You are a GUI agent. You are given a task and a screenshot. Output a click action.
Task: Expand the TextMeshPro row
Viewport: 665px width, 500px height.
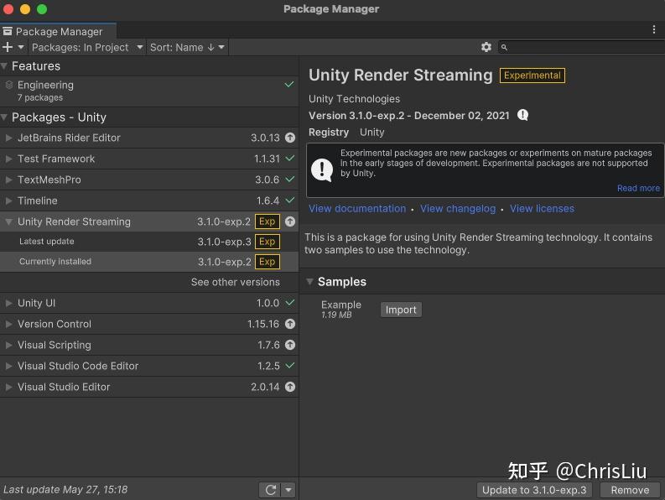click(x=8, y=180)
